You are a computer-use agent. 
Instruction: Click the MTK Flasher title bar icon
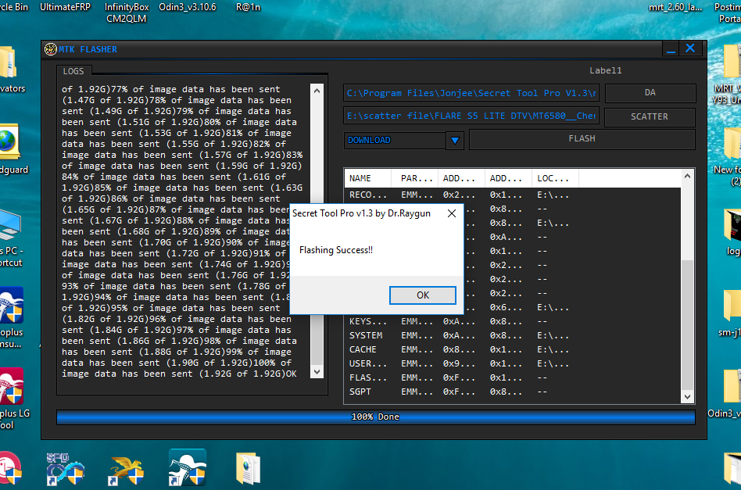pyautogui.click(x=51, y=49)
